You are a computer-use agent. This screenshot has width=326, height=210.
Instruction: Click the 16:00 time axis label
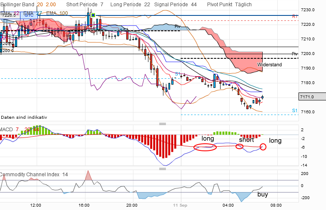(x=84, y=205)
